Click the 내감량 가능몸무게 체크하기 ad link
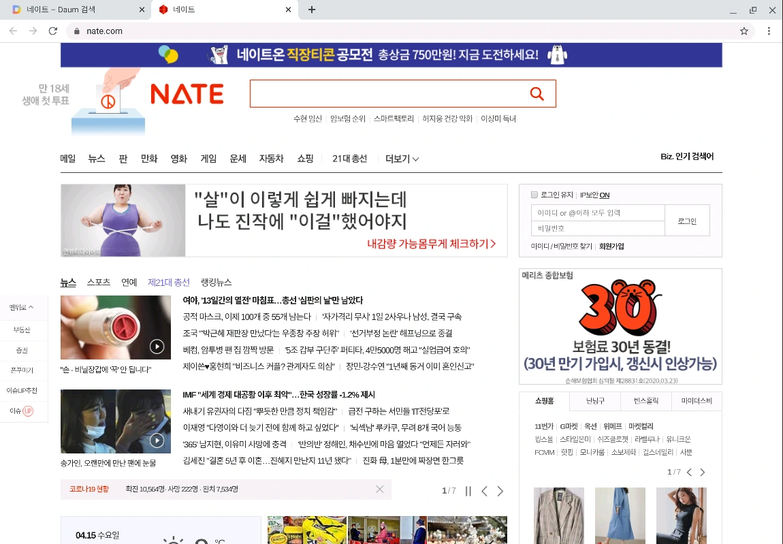 click(432, 244)
